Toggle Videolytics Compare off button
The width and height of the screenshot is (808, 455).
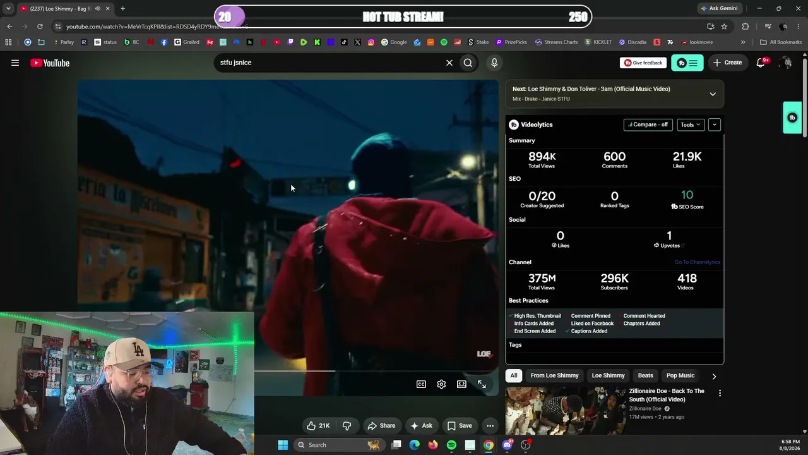[x=648, y=124]
